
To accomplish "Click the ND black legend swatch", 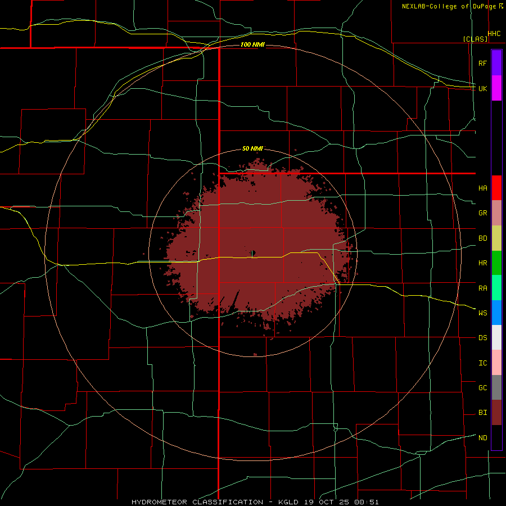I will [496, 437].
